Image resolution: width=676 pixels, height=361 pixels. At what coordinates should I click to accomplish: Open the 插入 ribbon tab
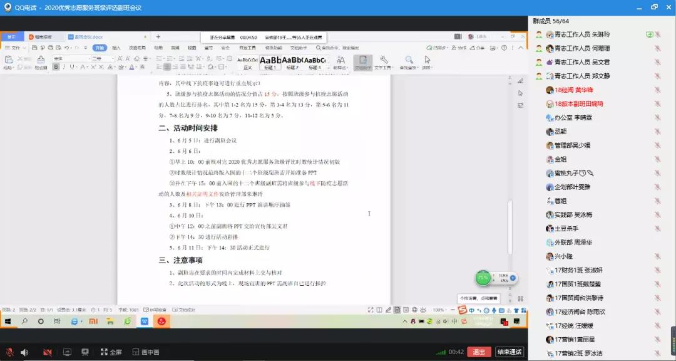click(x=116, y=48)
